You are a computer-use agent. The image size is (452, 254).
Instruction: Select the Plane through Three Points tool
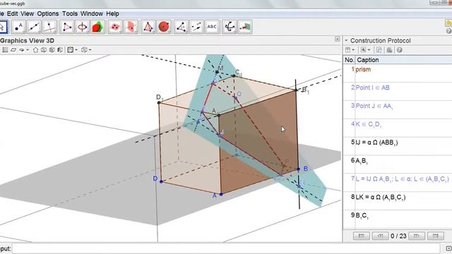coord(115,27)
